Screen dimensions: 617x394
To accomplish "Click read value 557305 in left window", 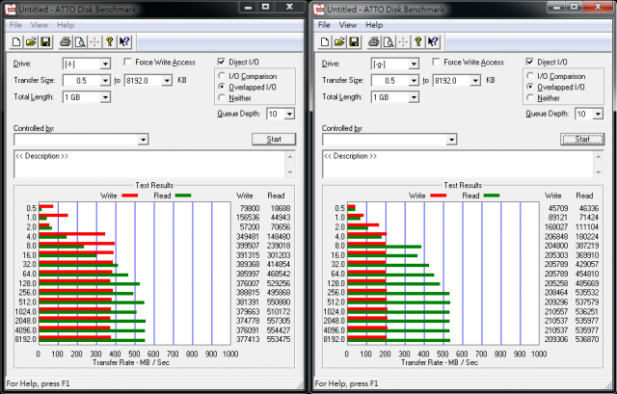I will [279, 321].
